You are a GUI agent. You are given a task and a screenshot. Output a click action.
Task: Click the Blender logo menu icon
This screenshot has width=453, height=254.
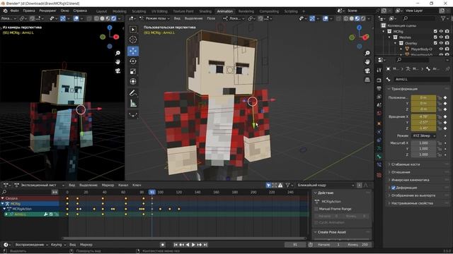pos(5,11)
